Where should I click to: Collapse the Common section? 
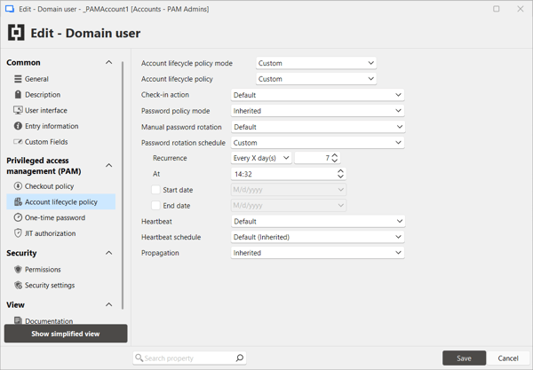108,62
